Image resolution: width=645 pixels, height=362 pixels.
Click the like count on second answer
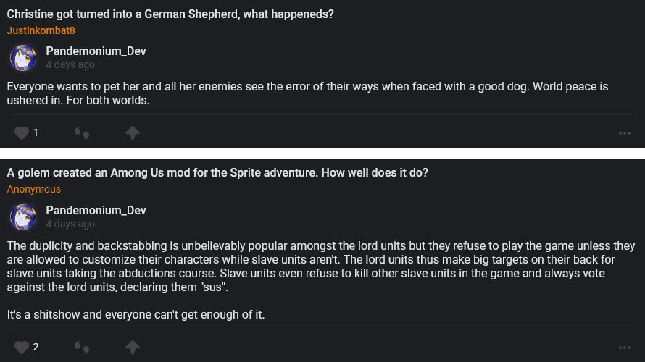point(36,347)
